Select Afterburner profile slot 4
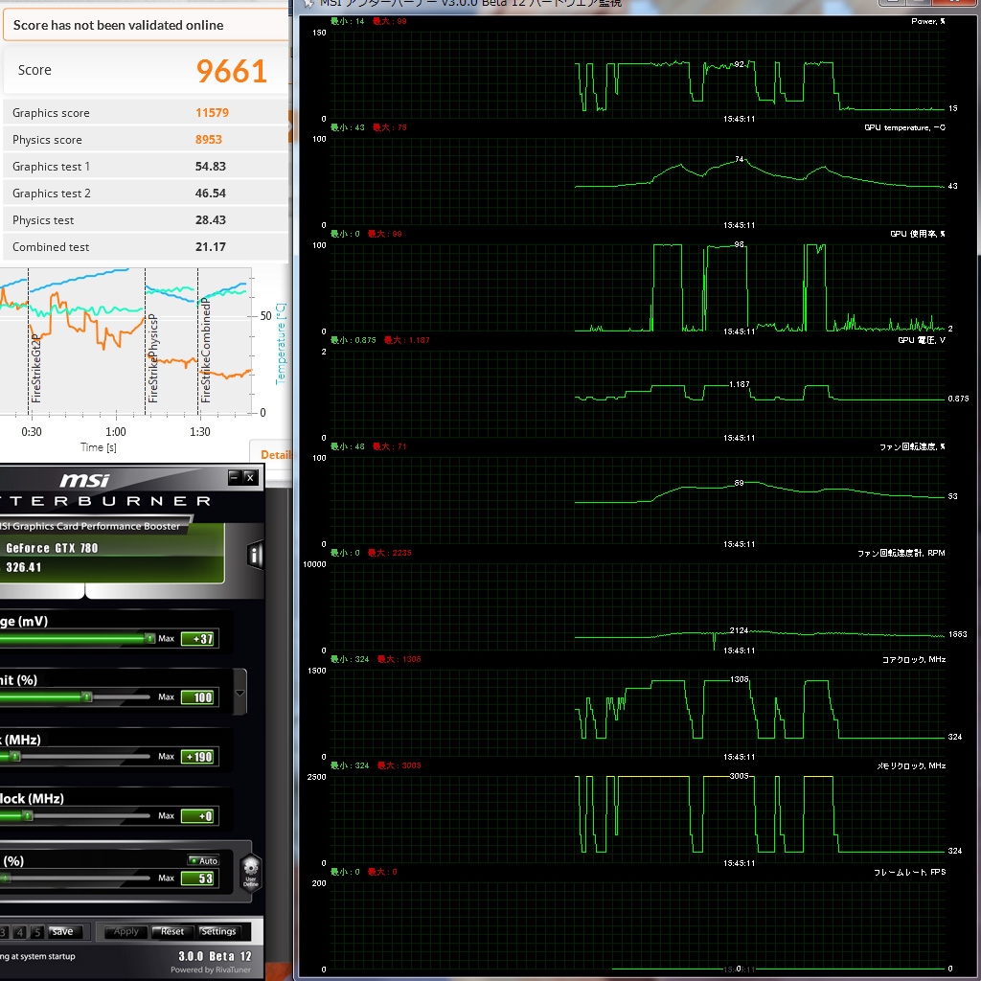The width and height of the screenshot is (981, 981). click(x=20, y=932)
